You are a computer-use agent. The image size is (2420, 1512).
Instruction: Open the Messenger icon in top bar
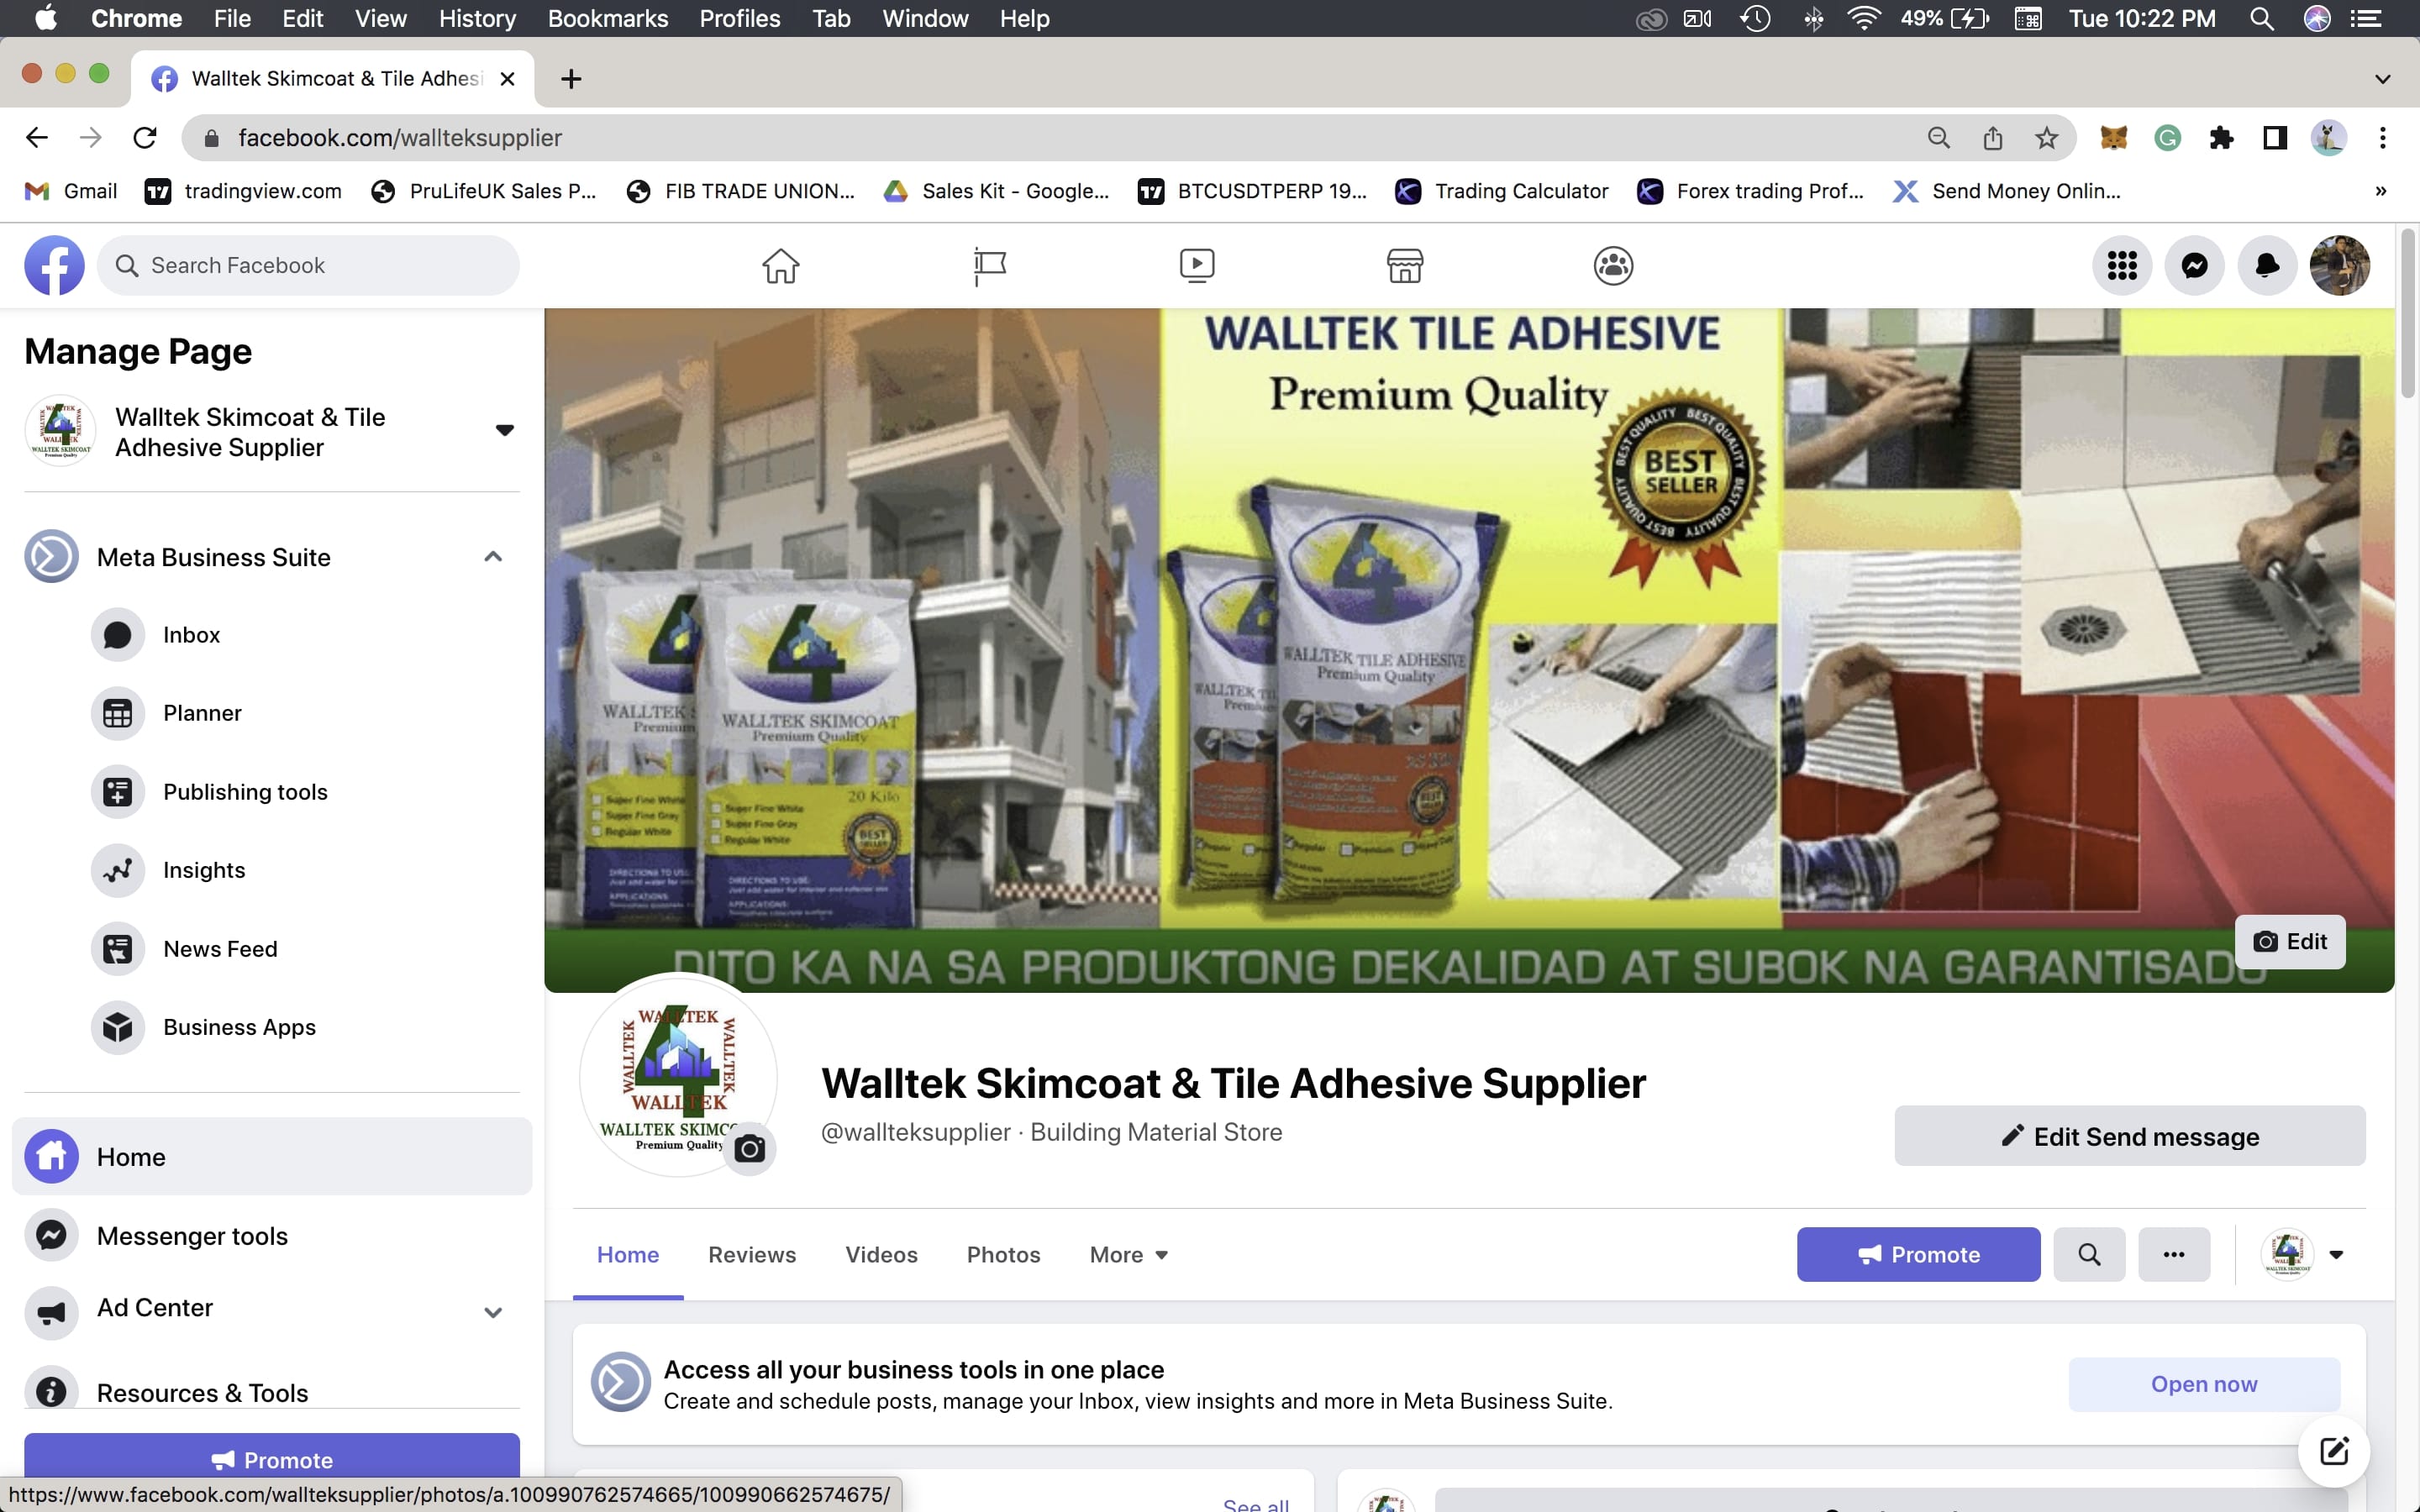point(2194,265)
